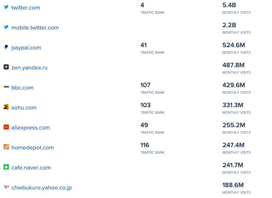Image resolution: width=272 pixels, height=198 pixels.
Task: Click the Yahoo Japan favicon
Action: (6, 187)
